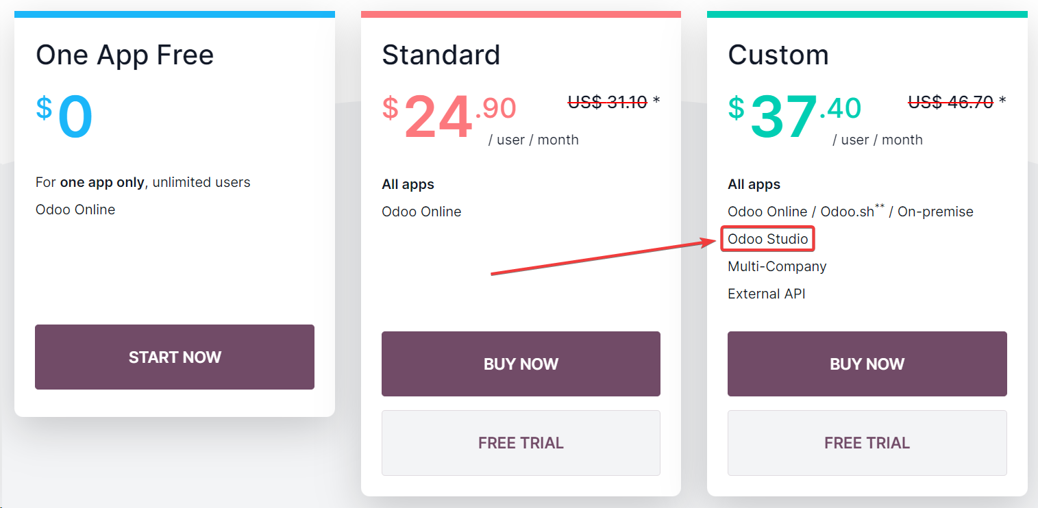Select External API in Custom plan
This screenshot has height=508, width=1038.
767,294
